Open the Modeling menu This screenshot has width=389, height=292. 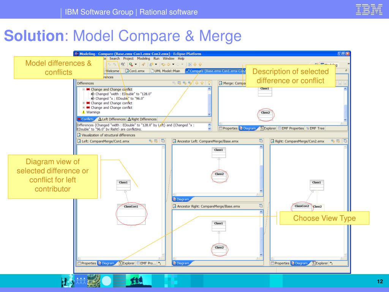click(143, 59)
